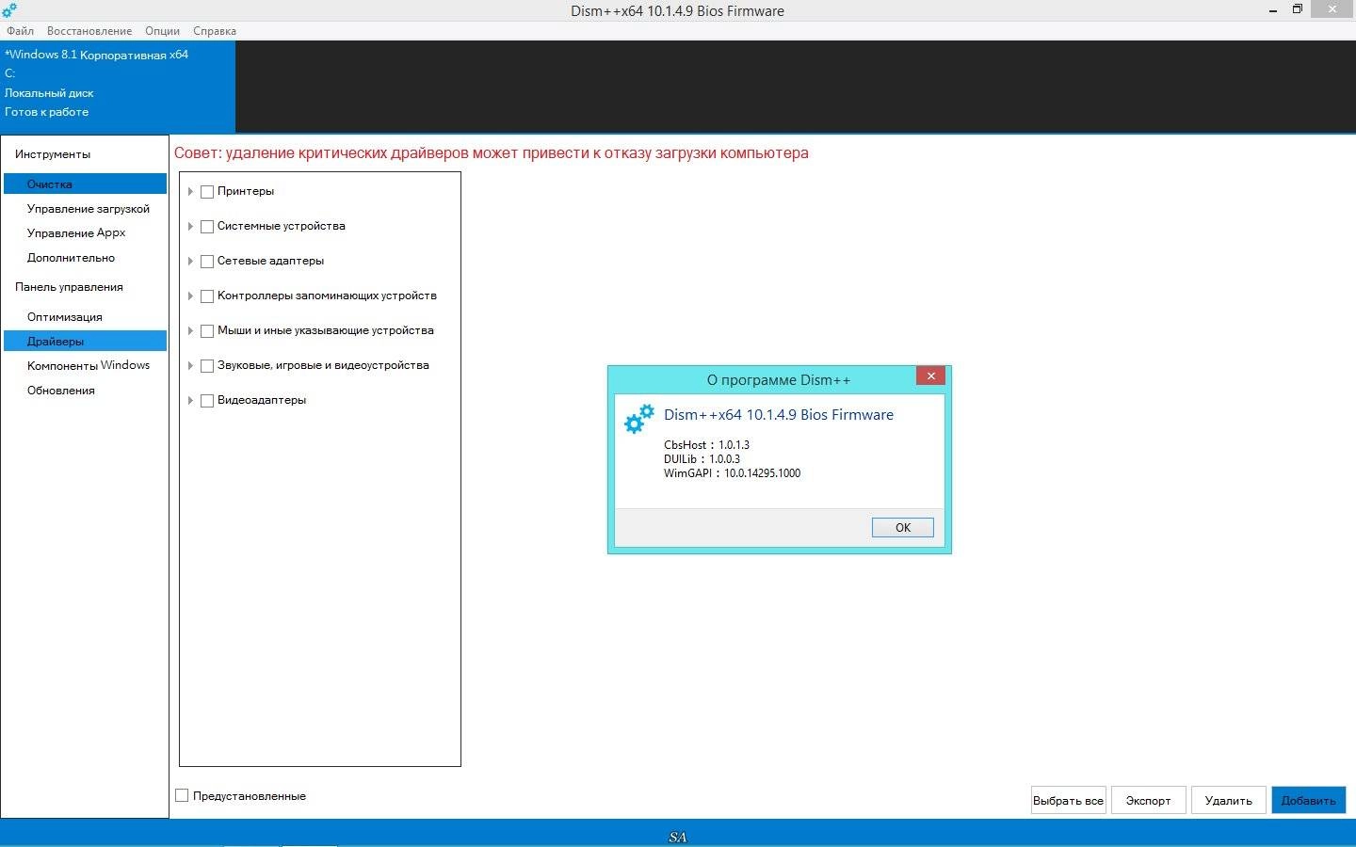Click the red Совет warning text
The height and width of the screenshot is (847, 1356).
tap(492, 153)
